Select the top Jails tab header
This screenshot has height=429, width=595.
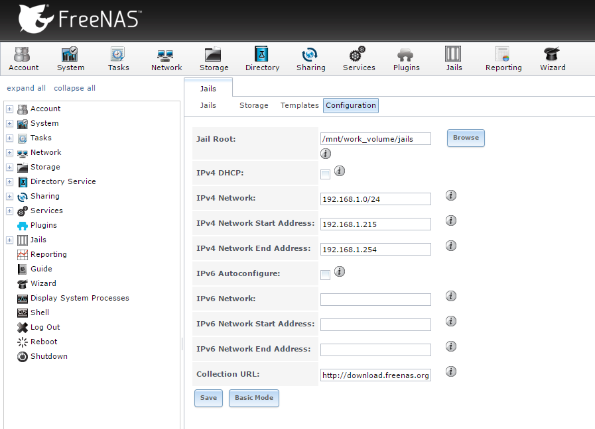(x=208, y=88)
